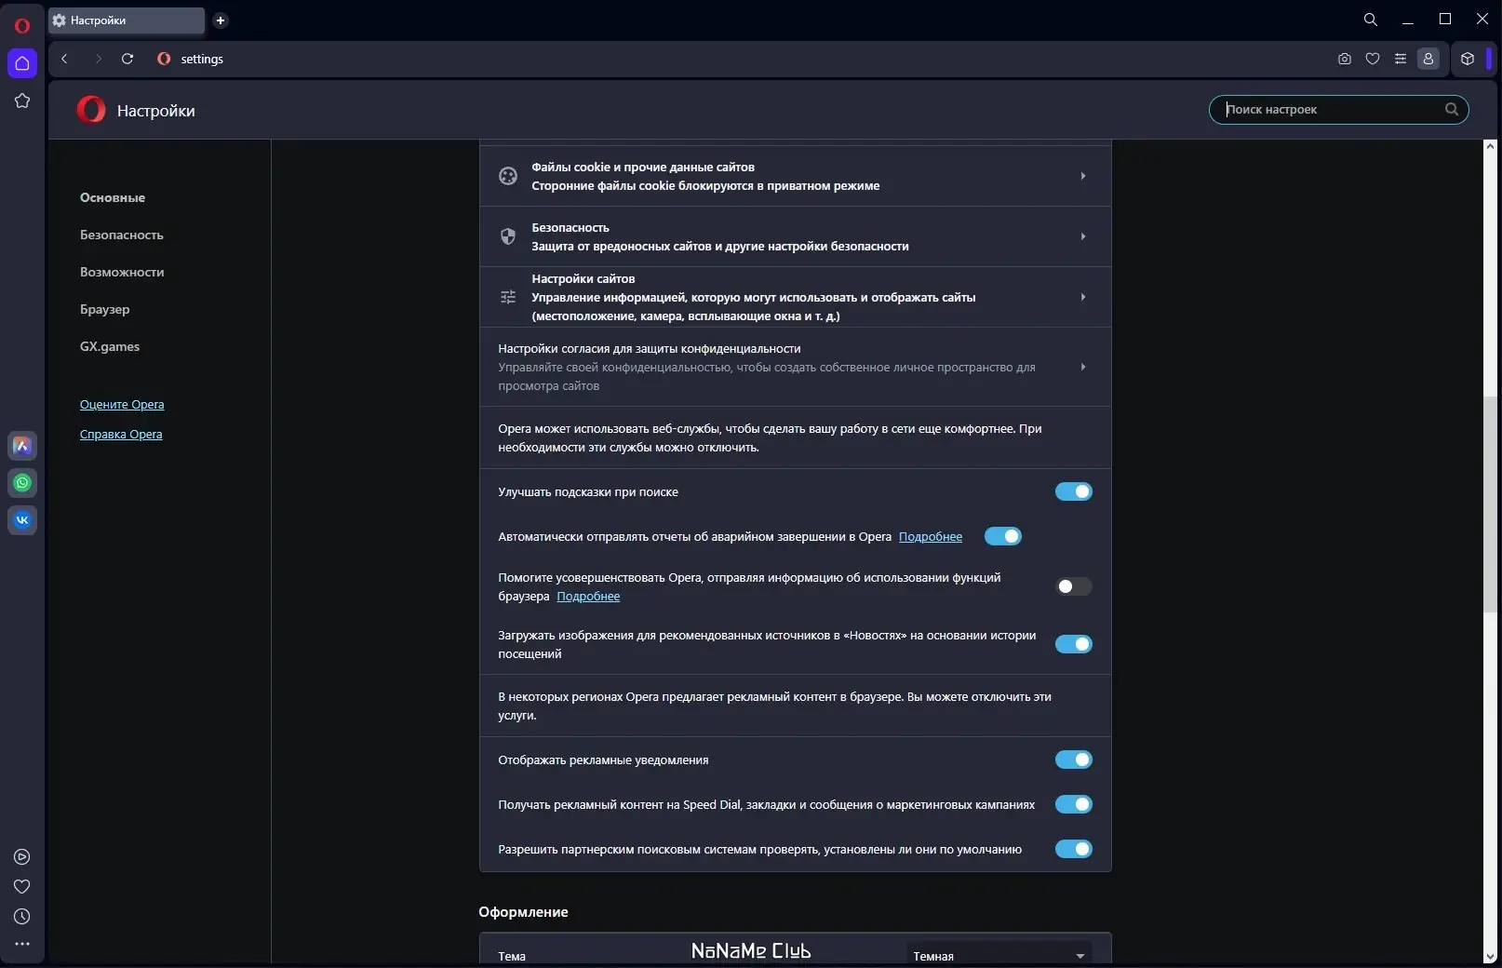
Task: Reload the settings page
Action: coord(127,59)
